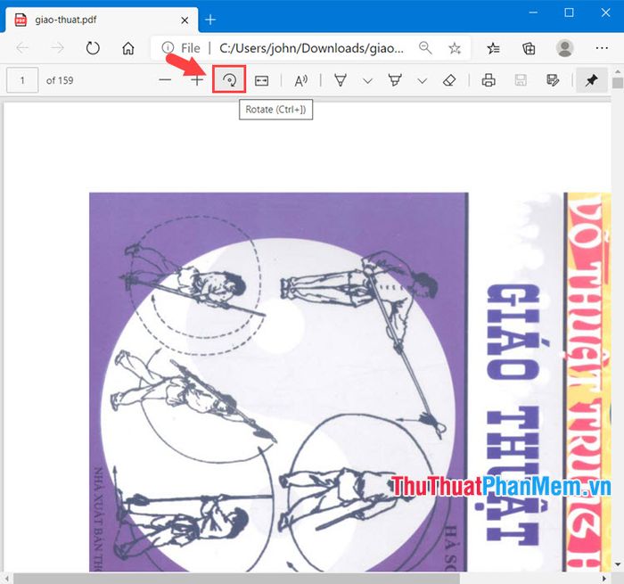Refresh the page
Screen dimensions: 624x584
click(x=93, y=48)
